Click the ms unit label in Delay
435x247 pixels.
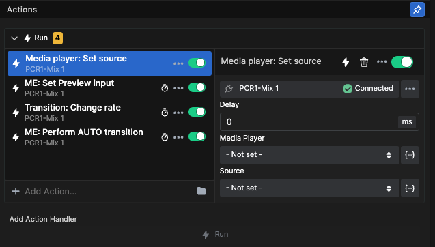407,122
